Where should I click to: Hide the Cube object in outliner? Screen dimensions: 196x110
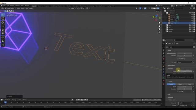[192, 19]
